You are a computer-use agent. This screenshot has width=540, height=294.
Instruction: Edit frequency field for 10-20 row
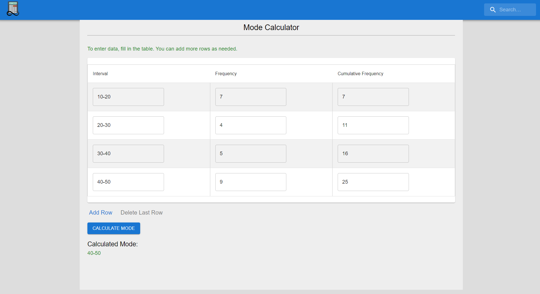point(251,97)
